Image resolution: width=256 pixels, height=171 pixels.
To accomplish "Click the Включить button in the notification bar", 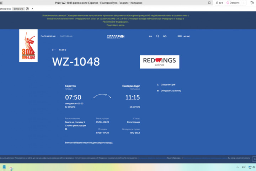I will 18,9.
